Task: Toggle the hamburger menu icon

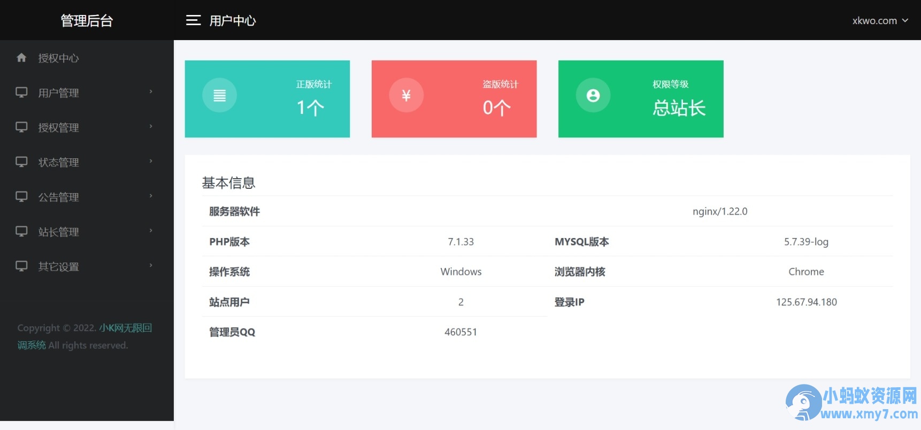Action: 193,20
